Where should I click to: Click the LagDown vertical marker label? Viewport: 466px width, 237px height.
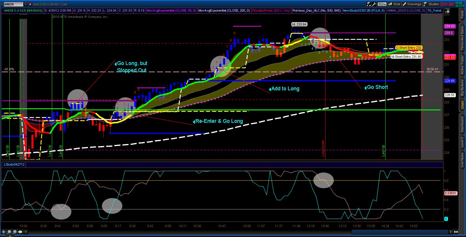(x=323, y=148)
